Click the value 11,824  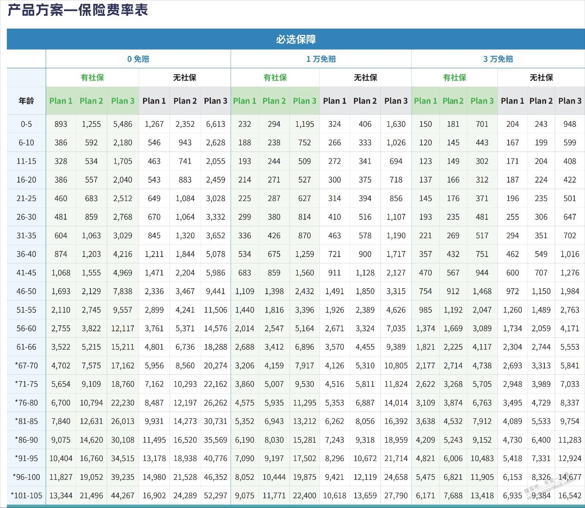[x=396, y=384]
